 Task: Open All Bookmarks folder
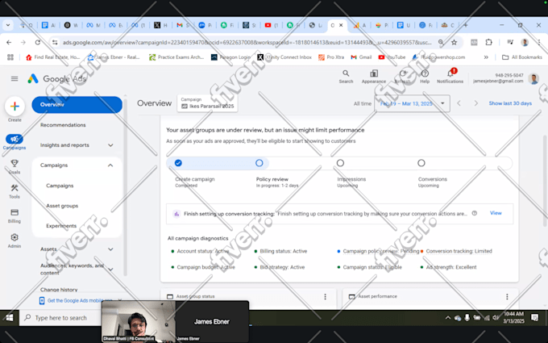522,57
